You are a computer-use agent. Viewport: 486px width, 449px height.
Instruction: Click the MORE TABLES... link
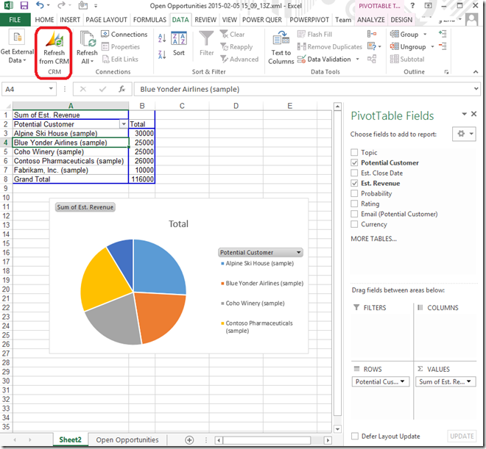(x=373, y=239)
